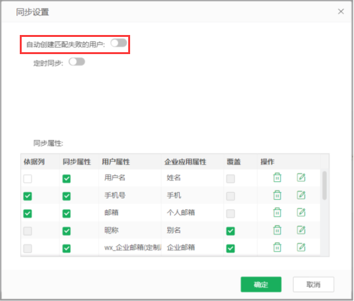Turn on the 定时同步 toggle

coord(77,62)
